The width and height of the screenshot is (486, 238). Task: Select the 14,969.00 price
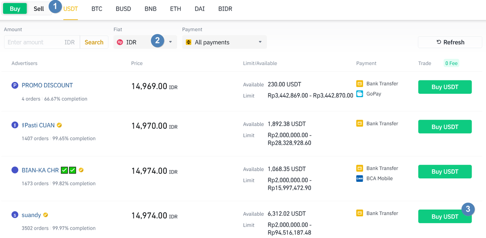149,86
